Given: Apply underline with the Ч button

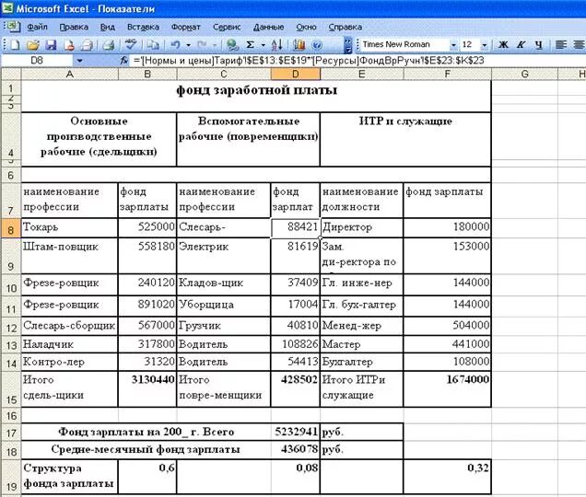Looking at the screenshot, I should [538, 45].
